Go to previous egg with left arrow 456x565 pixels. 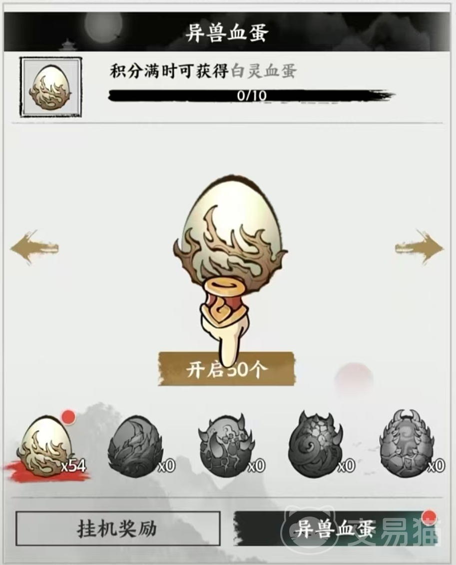pyautogui.click(x=34, y=248)
